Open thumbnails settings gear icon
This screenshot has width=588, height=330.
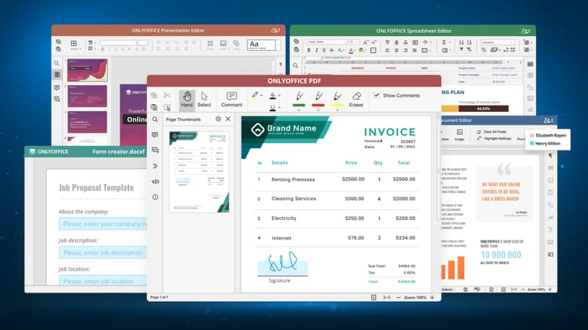coord(218,119)
